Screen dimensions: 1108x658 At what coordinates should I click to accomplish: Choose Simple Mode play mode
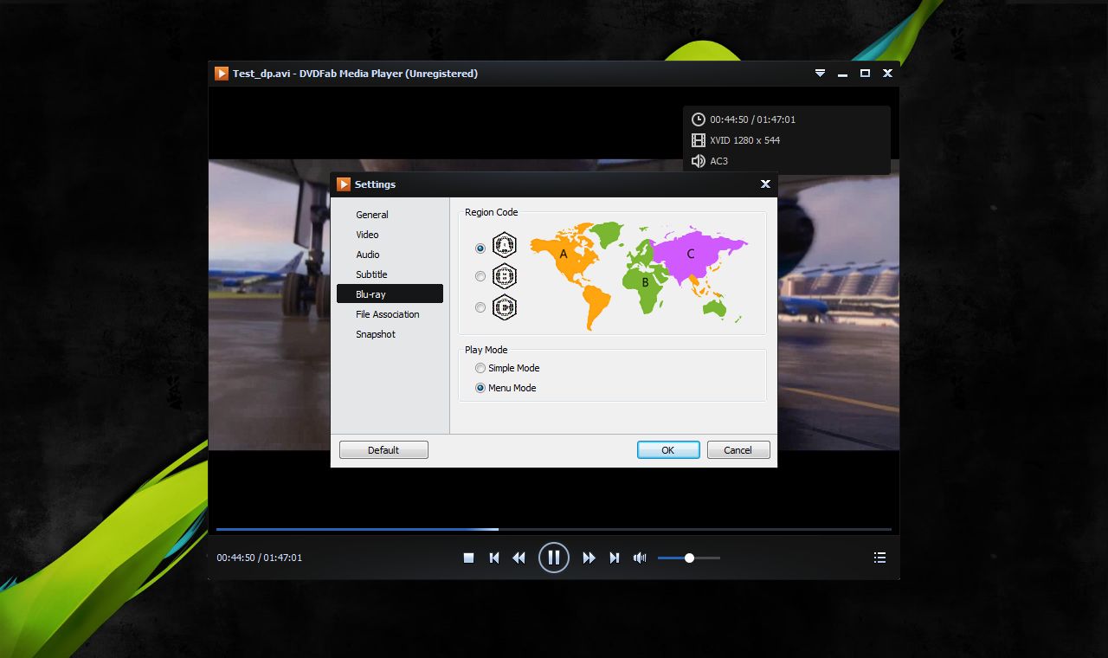[506, 368]
